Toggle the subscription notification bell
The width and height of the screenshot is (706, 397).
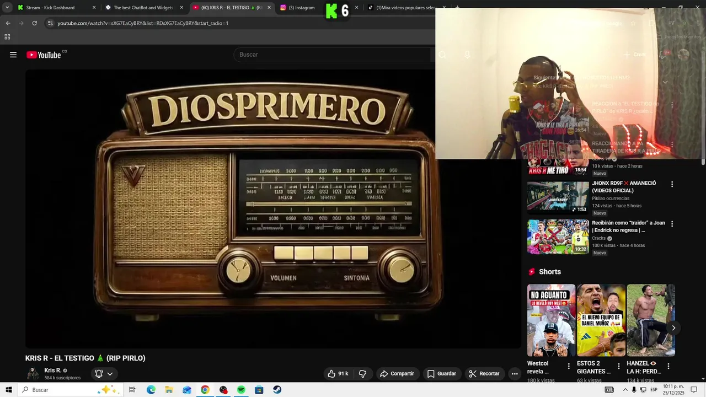99,373
